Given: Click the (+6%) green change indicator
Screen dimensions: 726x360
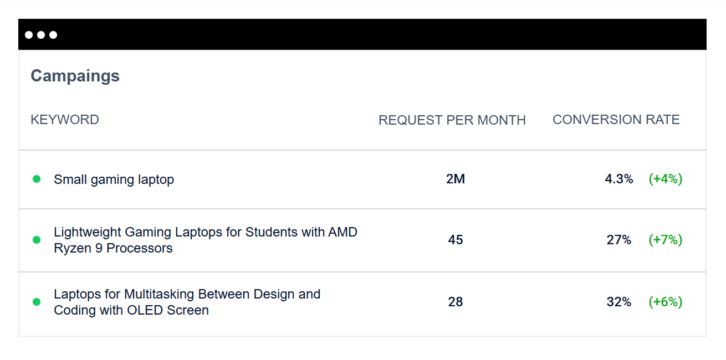Looking at the screenshot, I should pos(665,302).
